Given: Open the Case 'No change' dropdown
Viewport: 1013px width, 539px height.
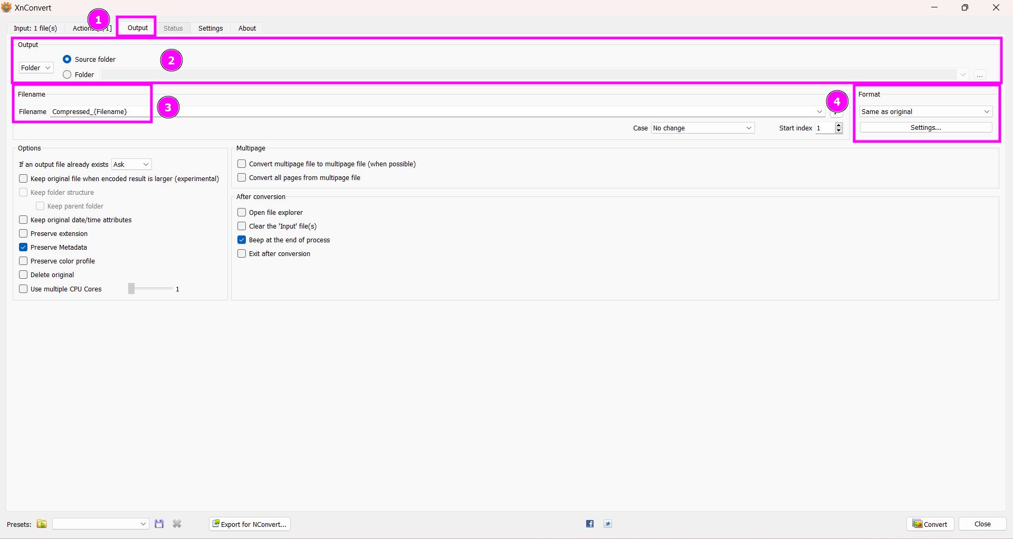Looking at the screenshot, I should pos(702,128).
